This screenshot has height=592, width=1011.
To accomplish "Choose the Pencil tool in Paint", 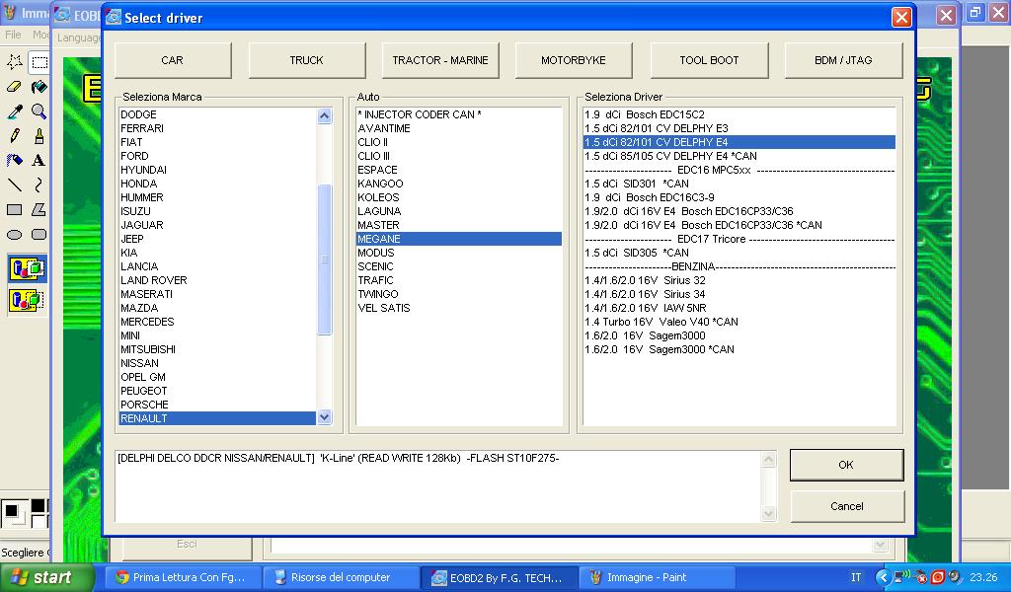I will point(15,136).
